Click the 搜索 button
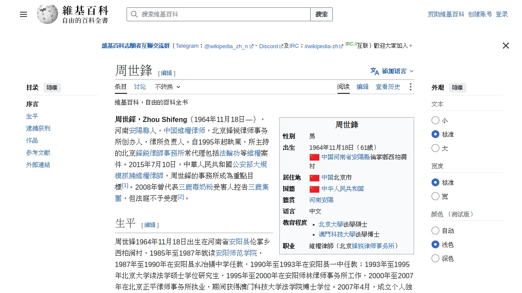This screenshot has width=522, height=293. pyautogui.click(x=321, y=14)
